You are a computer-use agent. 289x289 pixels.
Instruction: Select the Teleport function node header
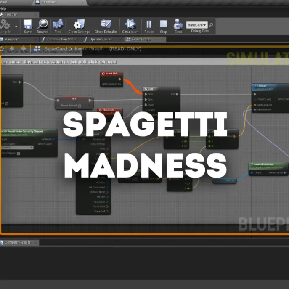tap(270, 87)
